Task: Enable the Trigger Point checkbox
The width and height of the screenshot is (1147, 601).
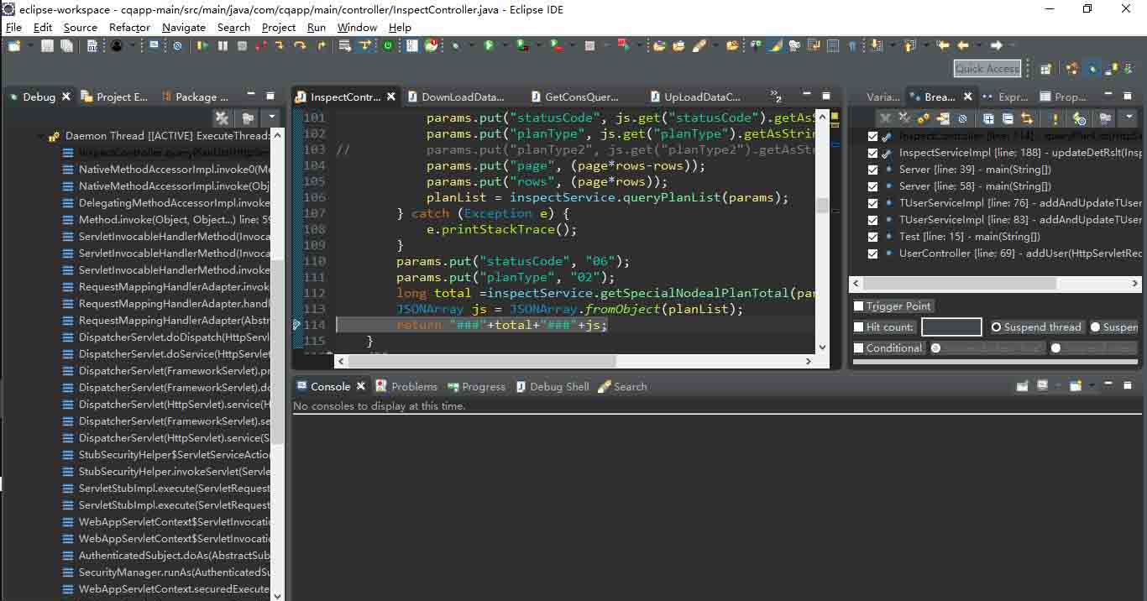Action: point(859,306)
